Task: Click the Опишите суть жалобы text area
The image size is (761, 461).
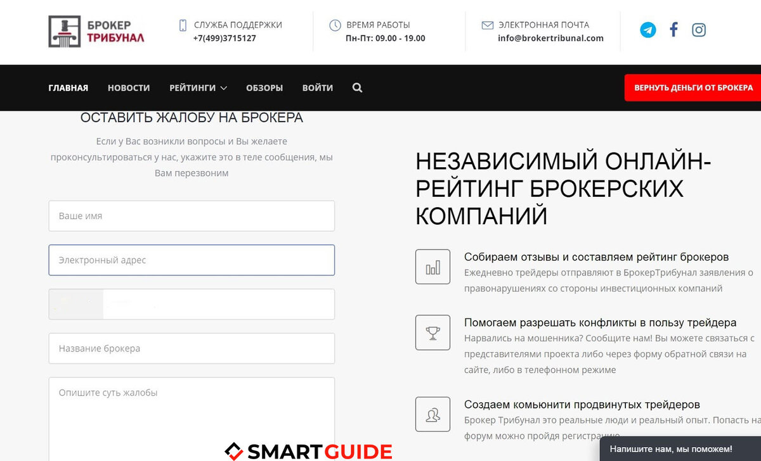Action: [192, 418]
